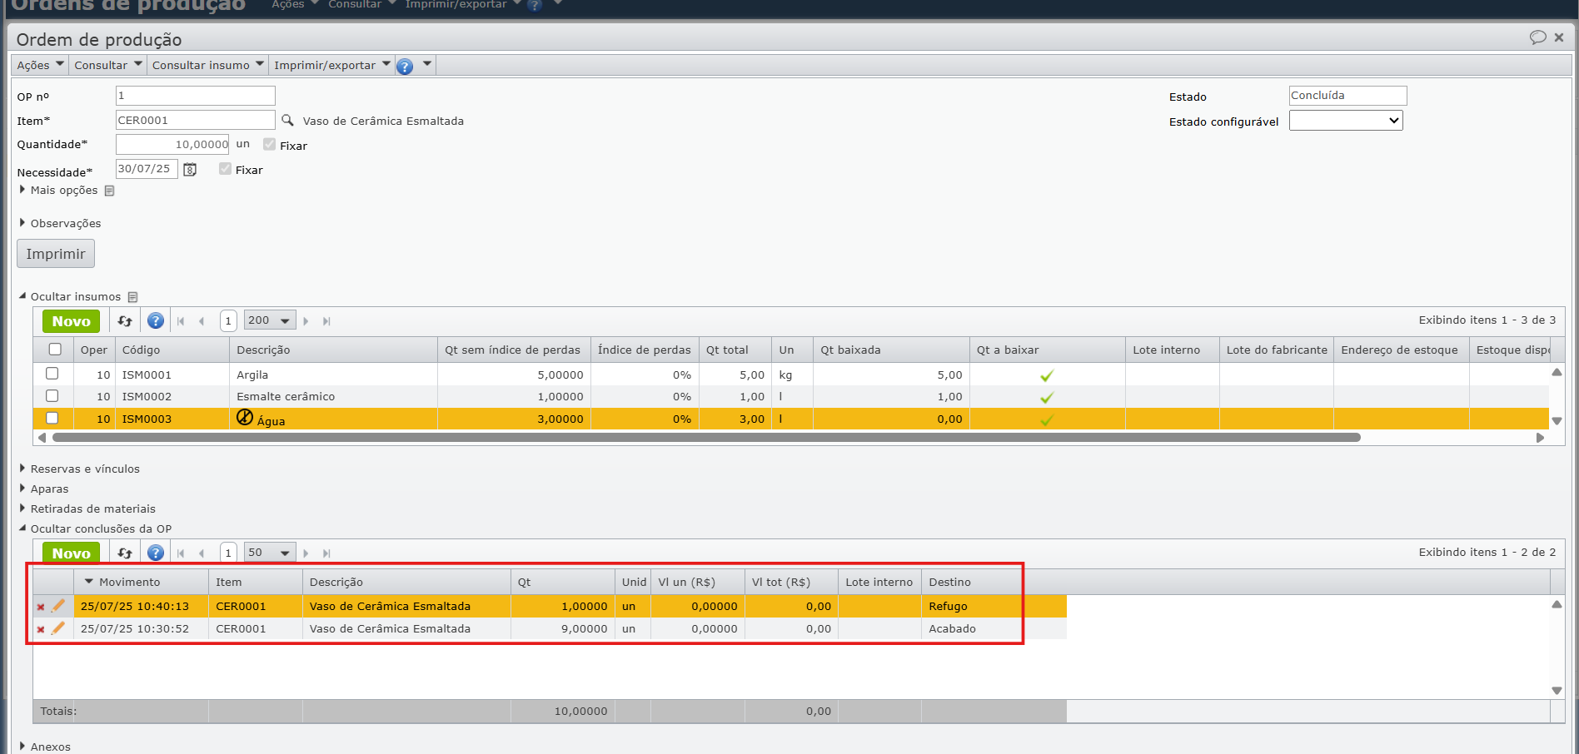This screenshot has width=1579, height=754.
Task: Open the comments balloon icon in window header
Action: coord(1537,37)
